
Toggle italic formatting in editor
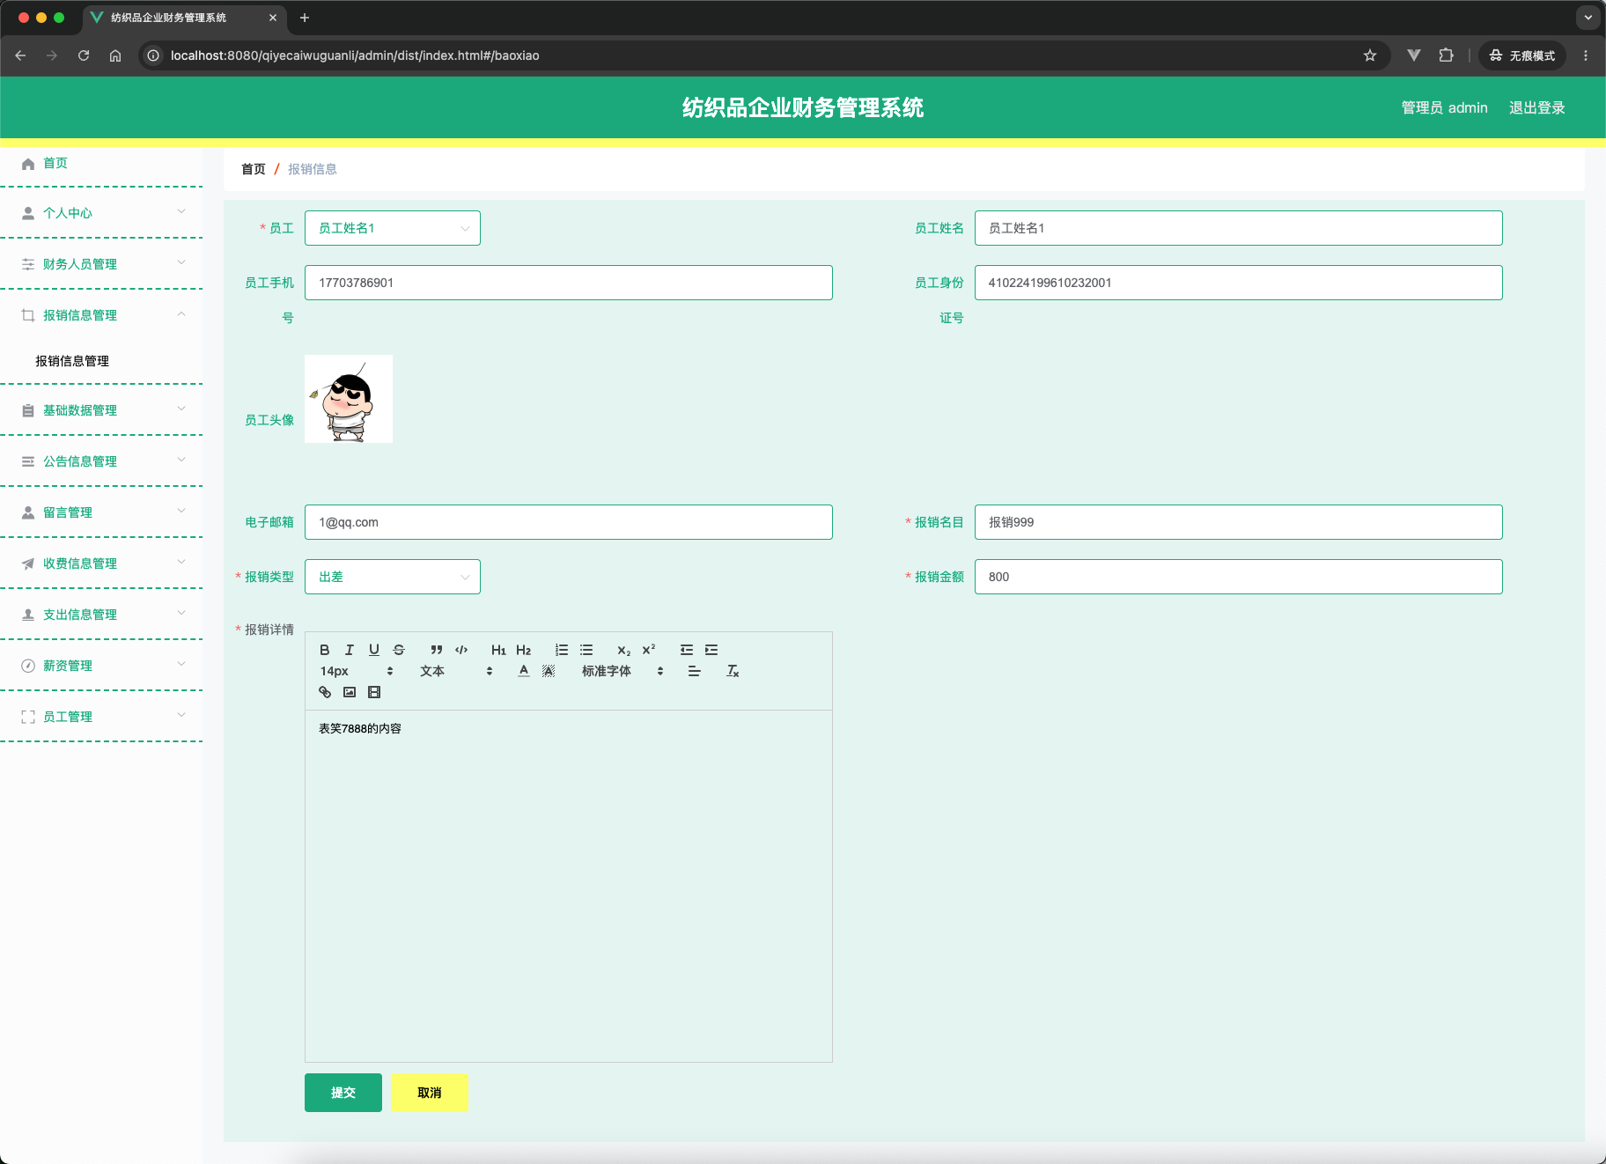349,650
